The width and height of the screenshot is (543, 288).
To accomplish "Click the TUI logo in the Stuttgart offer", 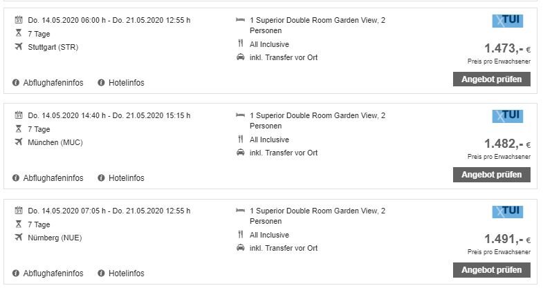I will point(507,21).
